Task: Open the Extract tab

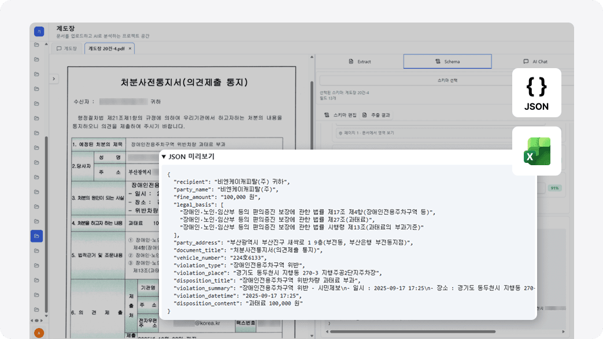Action: pos(360,61)
